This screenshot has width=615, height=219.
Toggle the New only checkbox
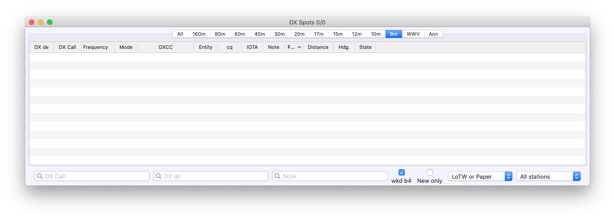tap(430, 172)
